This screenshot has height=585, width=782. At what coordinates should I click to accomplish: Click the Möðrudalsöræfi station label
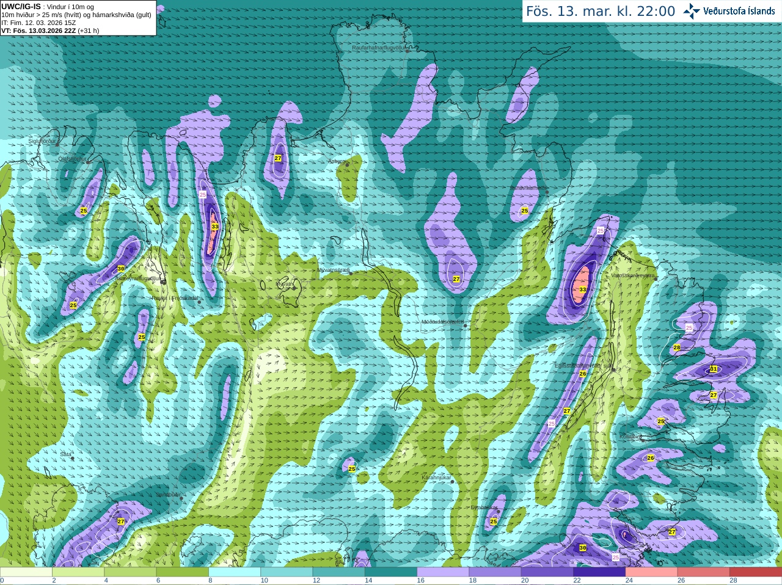442,322
